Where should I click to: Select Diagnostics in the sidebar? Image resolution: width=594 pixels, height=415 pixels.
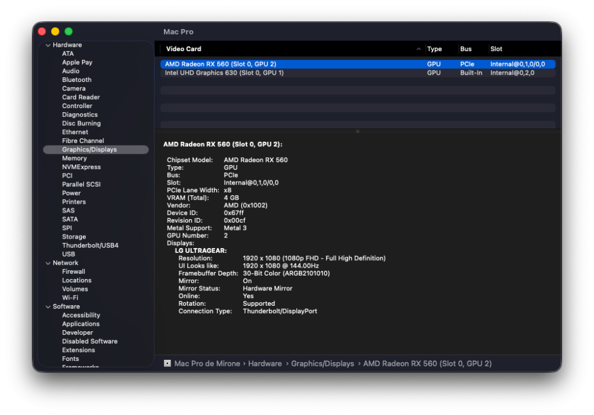80,115
